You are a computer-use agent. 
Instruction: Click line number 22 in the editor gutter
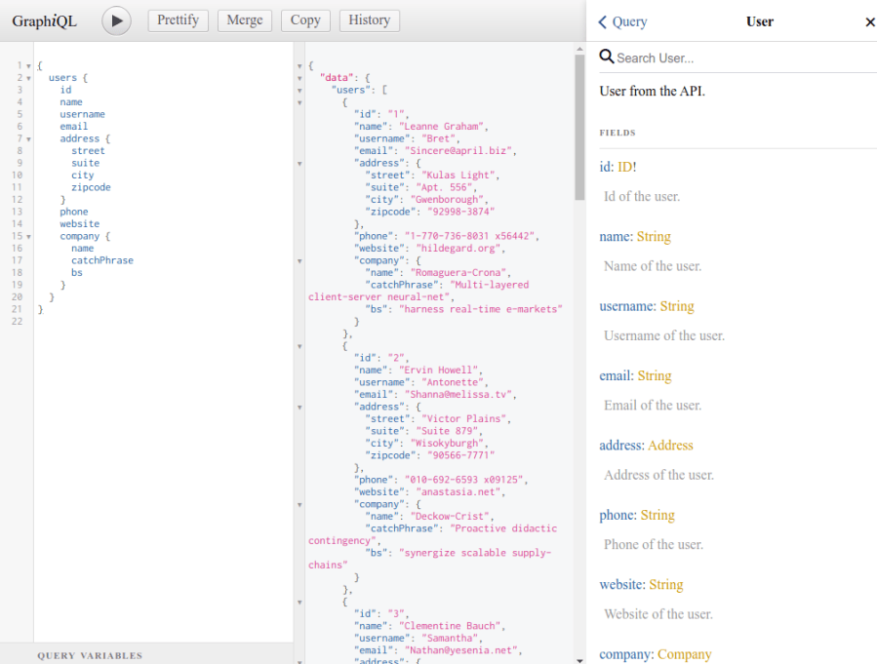point(18,322)
